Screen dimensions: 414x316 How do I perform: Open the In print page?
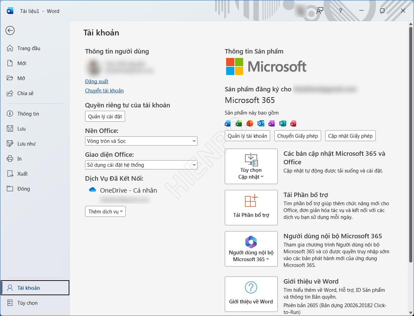[x=34, y=159]
